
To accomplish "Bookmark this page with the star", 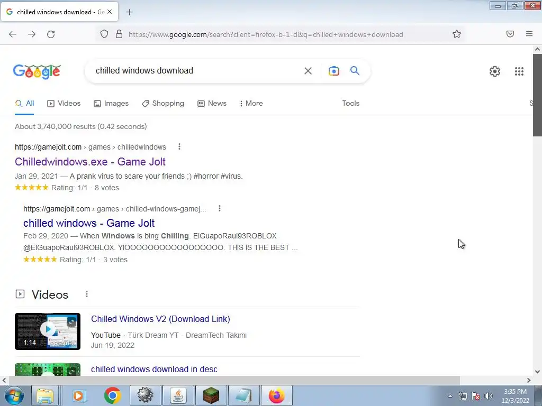I will [x=457, y=34].
